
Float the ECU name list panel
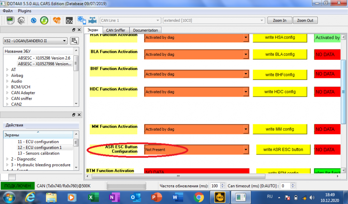pyautogui.click(x=74, y=30)
